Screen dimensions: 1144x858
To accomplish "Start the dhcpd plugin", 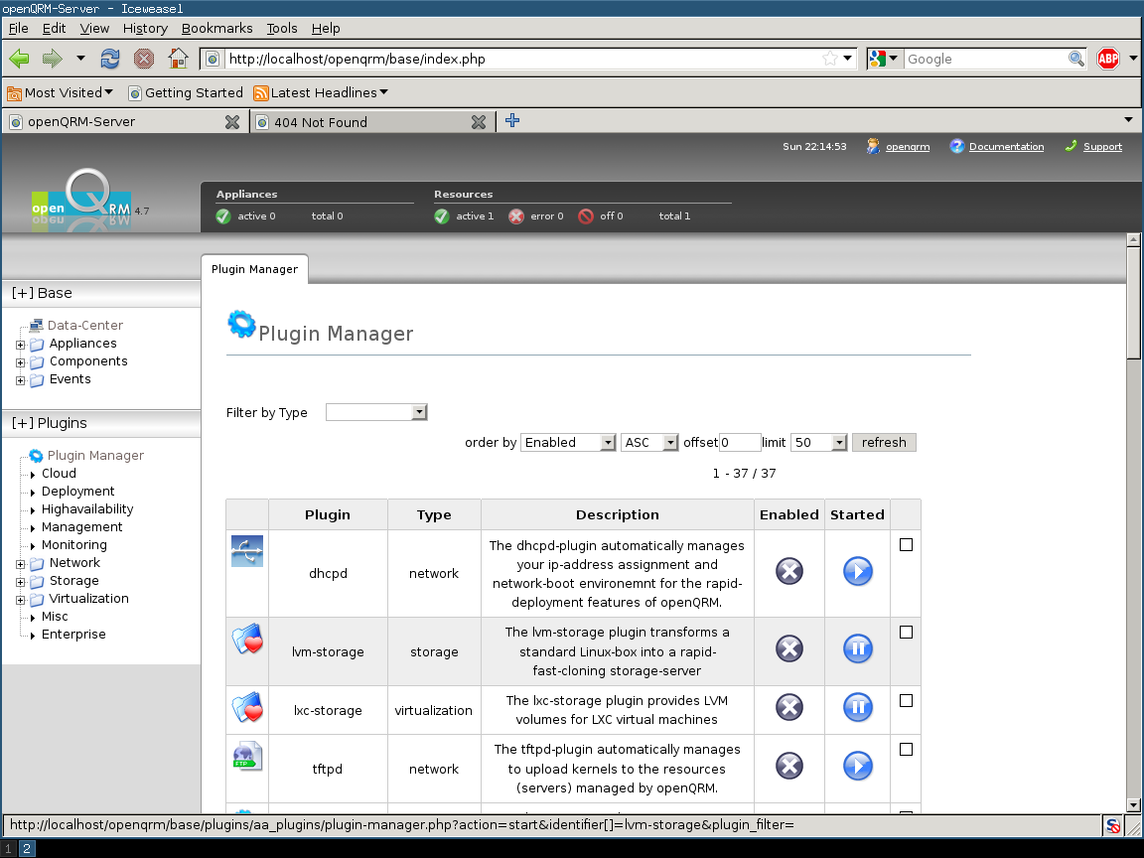I will pyautogui.click(x=857, y=571).
